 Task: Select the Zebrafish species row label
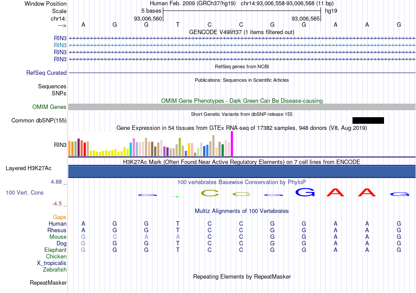point(55,270)
